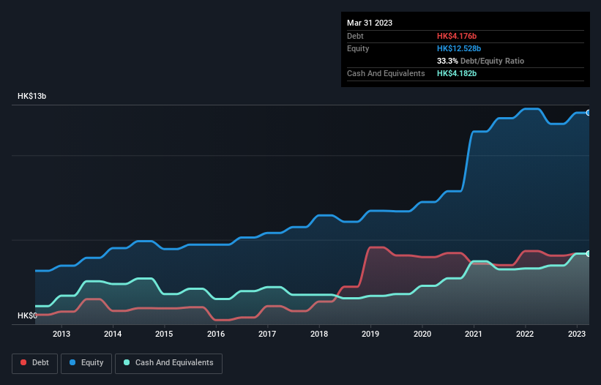Viewport: 601px width, 385px height.
Task: Select the 2022 x-axis label
Action: [x=525, y=334]
